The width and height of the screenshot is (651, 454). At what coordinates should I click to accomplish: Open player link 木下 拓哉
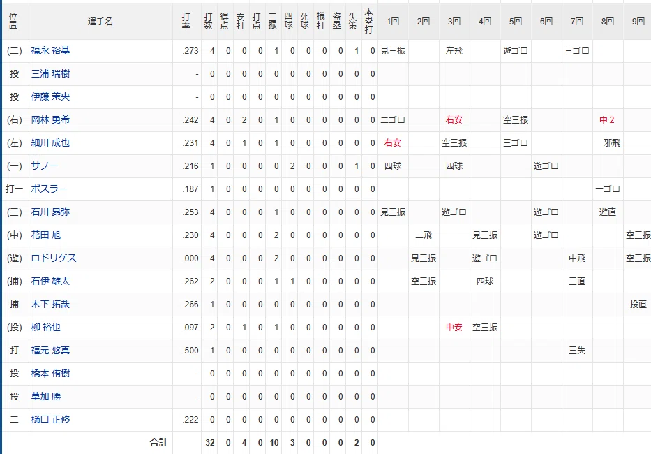(50, 305)
